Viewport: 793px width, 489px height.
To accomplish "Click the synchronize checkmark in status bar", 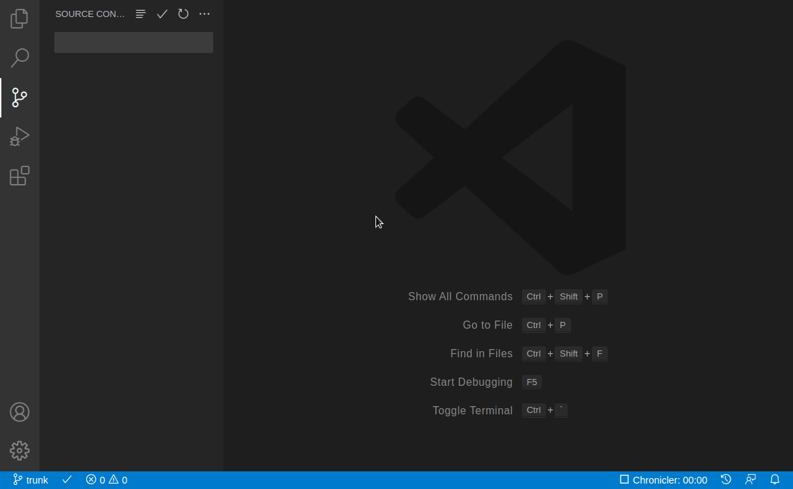I will pyautogui.click(x=67, y=480).
